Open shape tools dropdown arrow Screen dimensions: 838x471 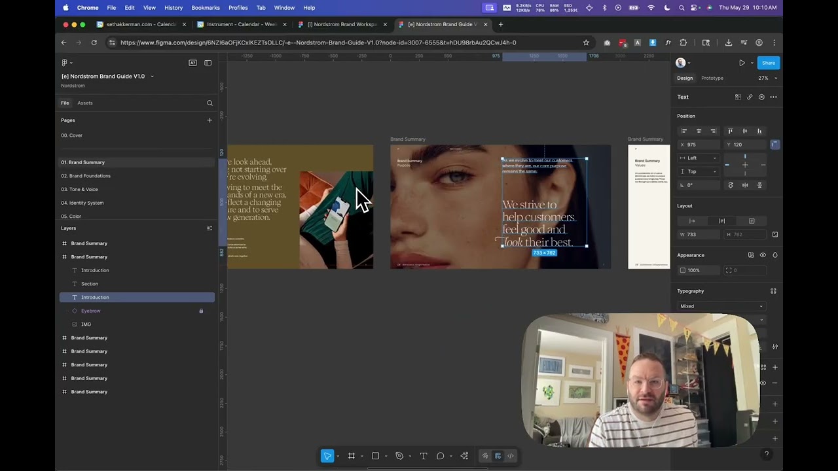pyautogui.click(x=386, y=456)
